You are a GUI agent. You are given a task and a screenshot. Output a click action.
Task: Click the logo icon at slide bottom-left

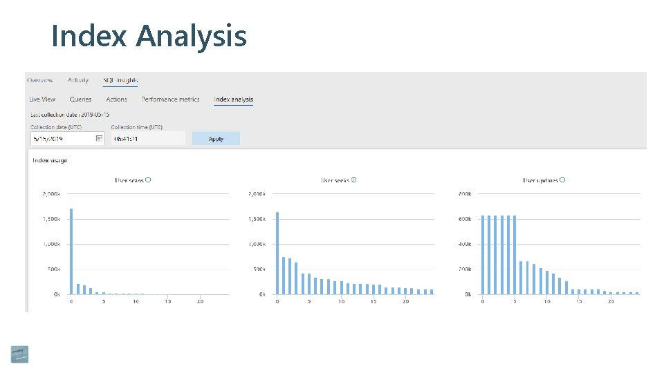pos(19,354)
